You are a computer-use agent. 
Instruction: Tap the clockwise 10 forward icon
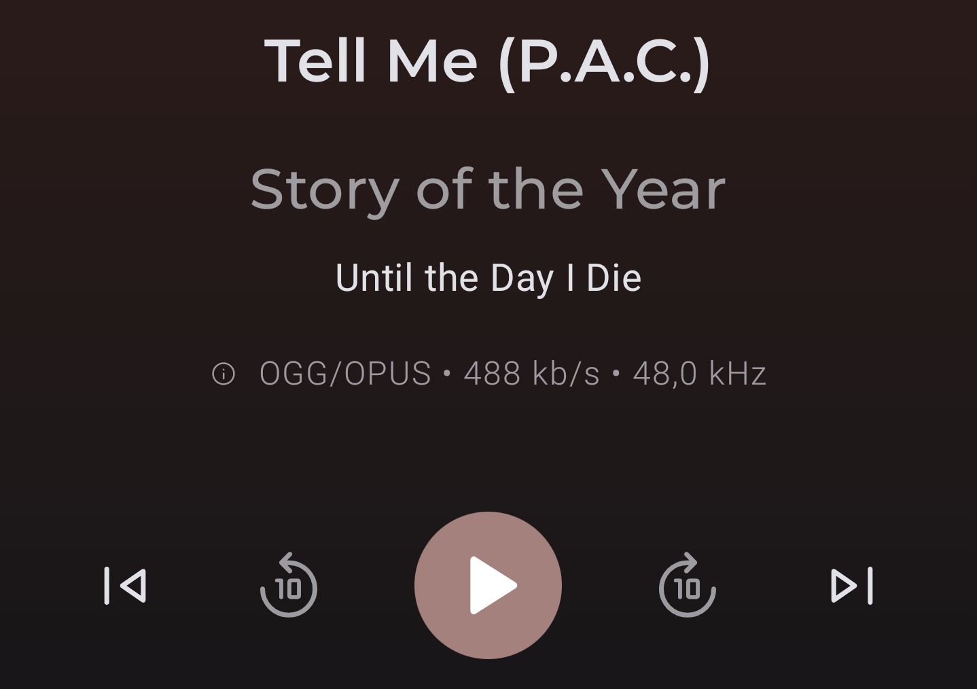coord(688,586)
